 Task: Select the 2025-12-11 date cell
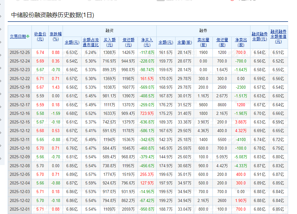pyautogui.click(x=20, y=140)
